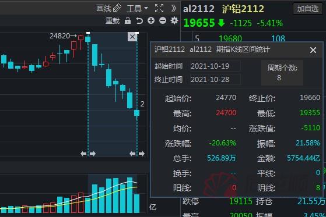Click the 涨跌幅 value -20.63%
326x217 pixels.
pyautogui.click(x=222, y=143)
